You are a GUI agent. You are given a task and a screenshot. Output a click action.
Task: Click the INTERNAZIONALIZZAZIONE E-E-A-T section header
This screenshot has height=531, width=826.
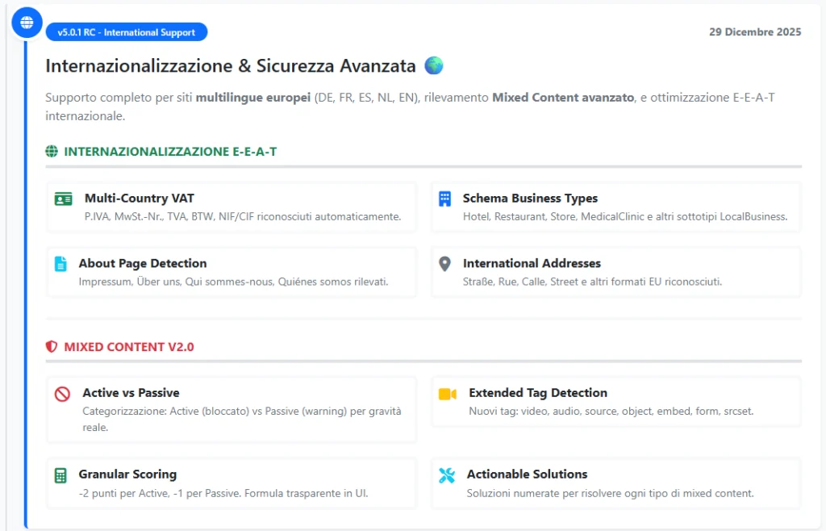(x=170, y=151)
